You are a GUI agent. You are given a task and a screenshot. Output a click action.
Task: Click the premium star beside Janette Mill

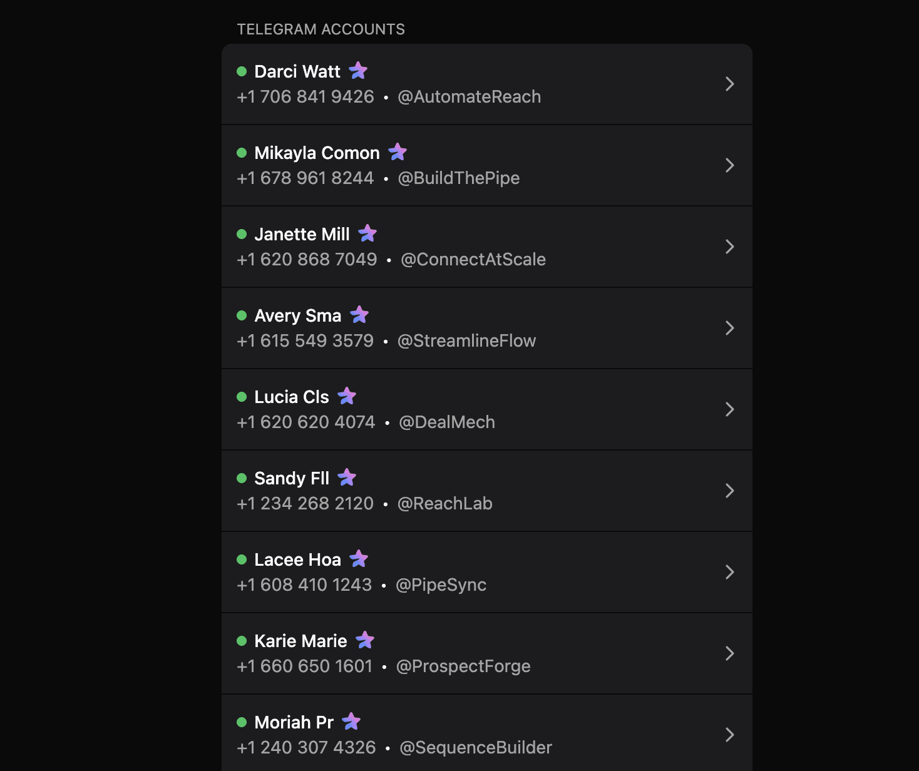click(368, 233)
